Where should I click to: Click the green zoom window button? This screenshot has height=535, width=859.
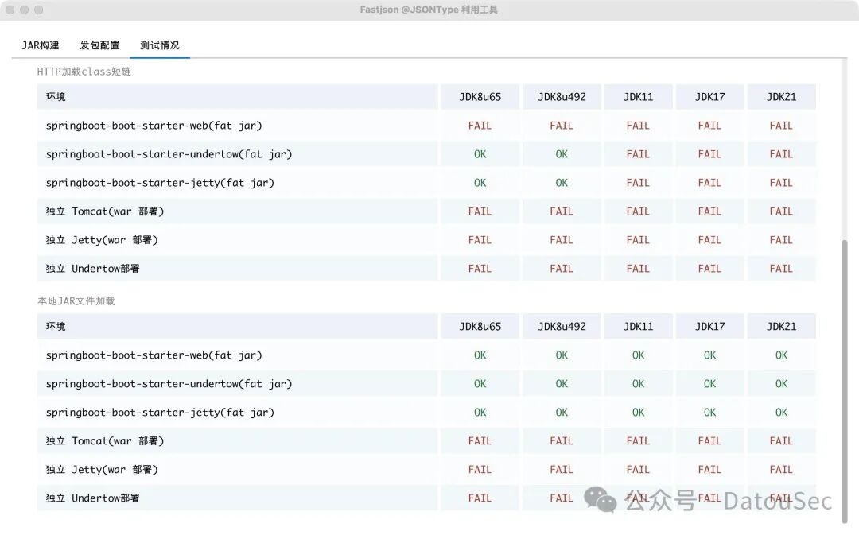39,10
